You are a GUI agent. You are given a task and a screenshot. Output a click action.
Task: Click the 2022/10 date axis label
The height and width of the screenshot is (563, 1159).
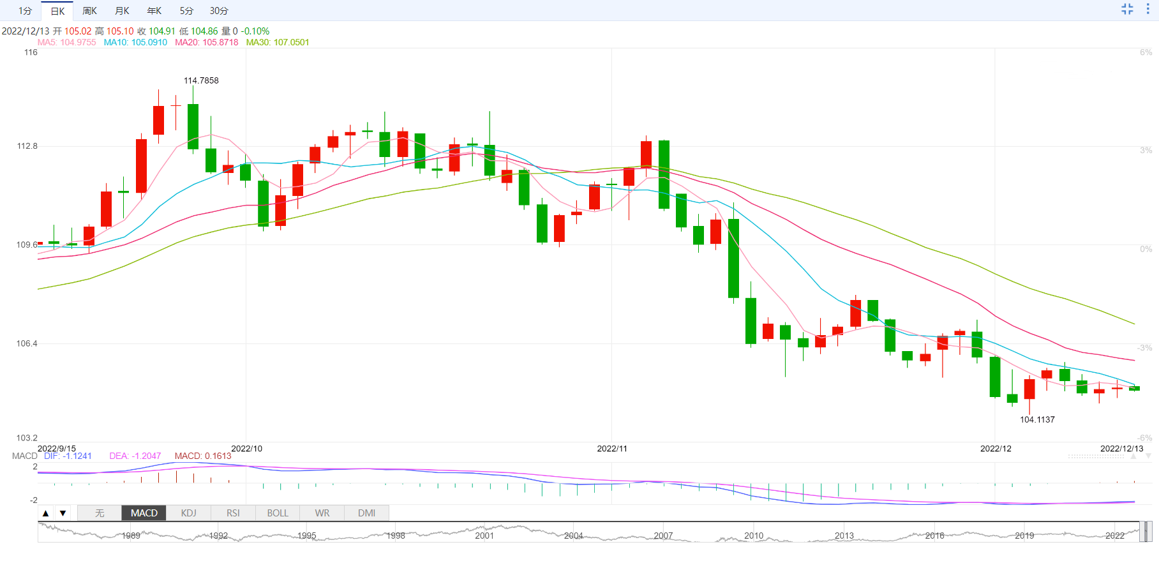coord(246,449)
